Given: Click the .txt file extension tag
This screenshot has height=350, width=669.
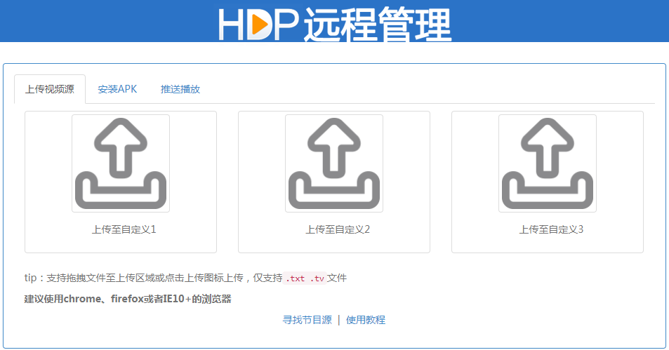Looking at the screenshot, I should (x=295, y=278).
